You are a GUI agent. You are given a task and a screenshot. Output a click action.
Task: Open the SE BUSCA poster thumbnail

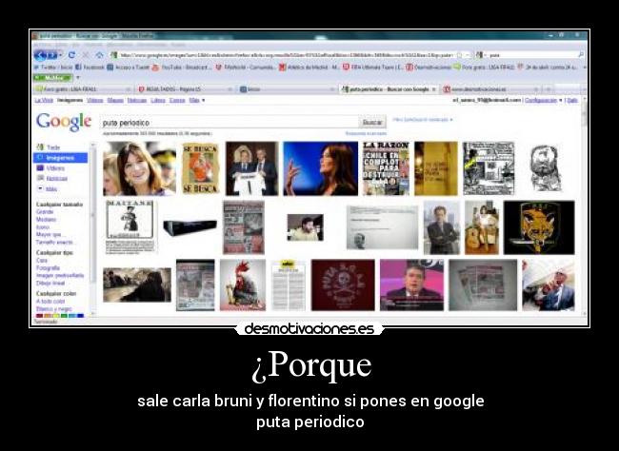tap(201, 168)
